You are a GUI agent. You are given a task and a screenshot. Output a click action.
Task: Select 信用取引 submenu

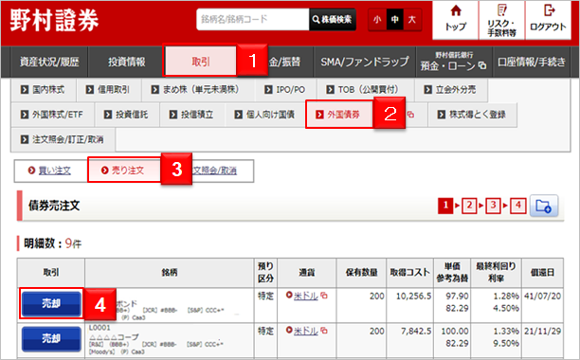tap(108, 90)
